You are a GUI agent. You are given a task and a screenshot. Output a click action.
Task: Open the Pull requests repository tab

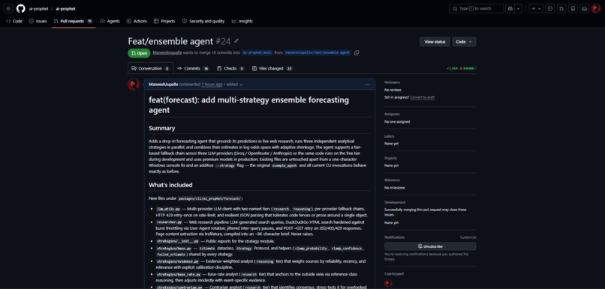74,21
